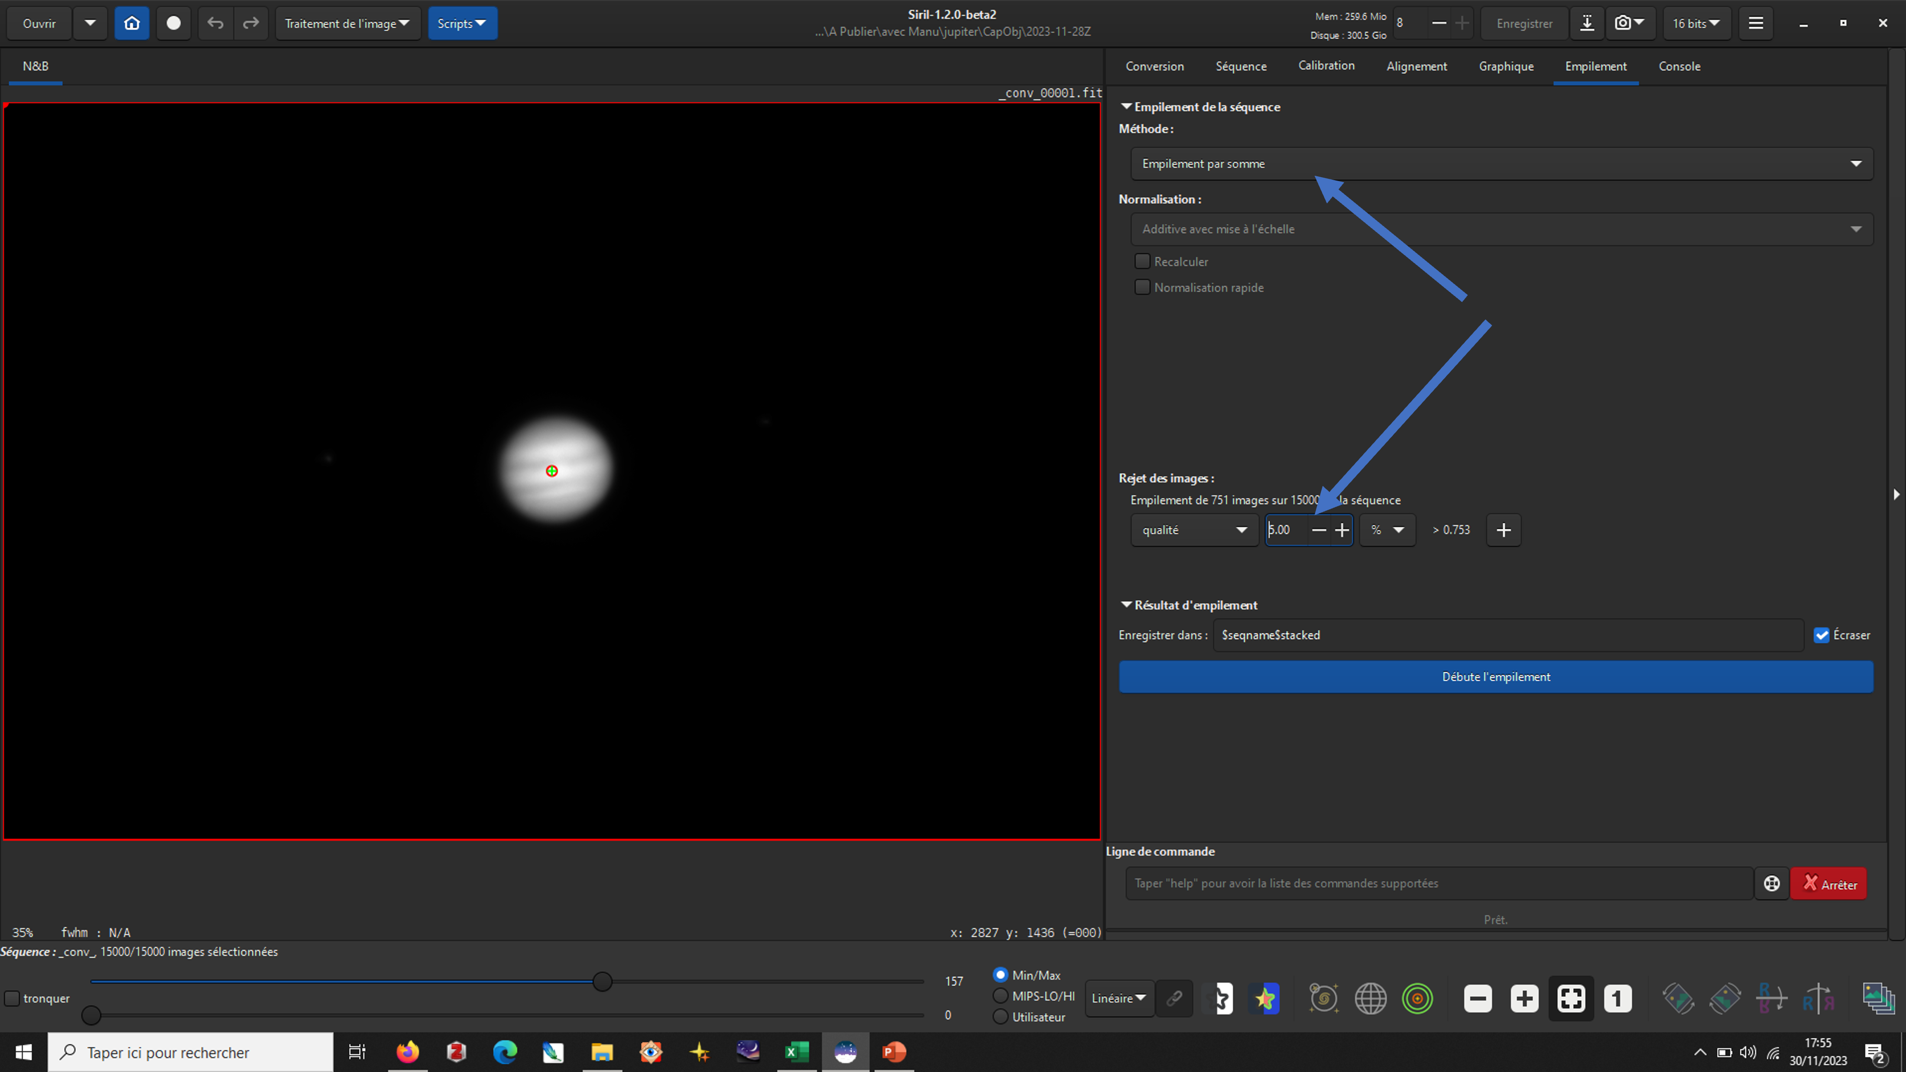1906x1072 pixels.
Task: Open the Linéaire display mode dropdown
Action: coord(1119,998)
